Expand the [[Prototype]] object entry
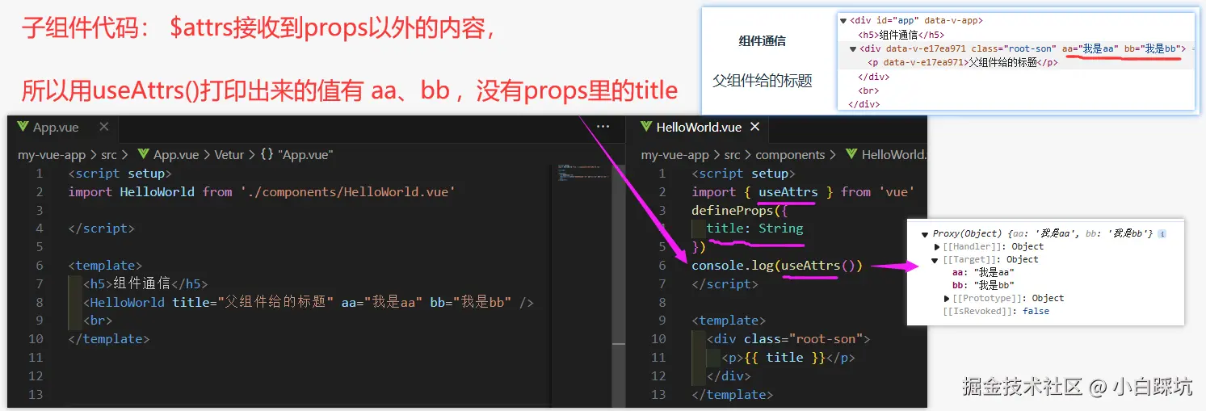The image size is (1206, 411). (x=947, y=298)
